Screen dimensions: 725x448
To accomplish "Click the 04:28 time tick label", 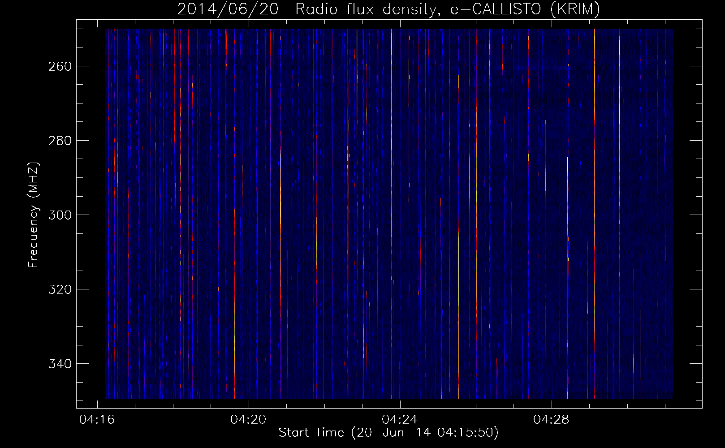I will [551, 420].
